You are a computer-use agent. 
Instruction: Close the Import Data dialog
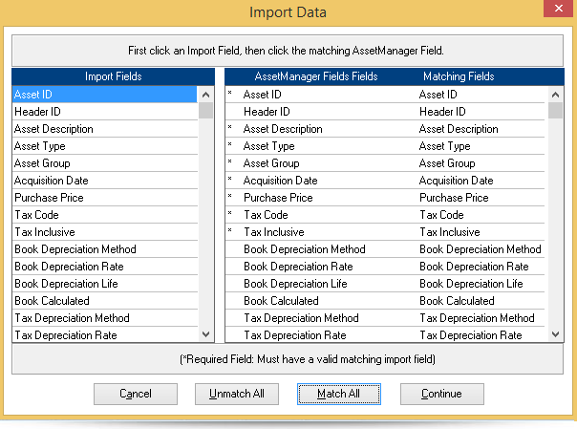pos(559,8)
